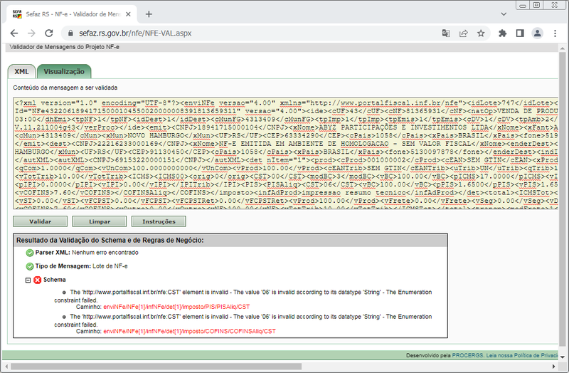Click the results heading 'Resultado da Validação'
This screenshot has width=569, height=373.
pyautogui.click(x=110, y=241)
